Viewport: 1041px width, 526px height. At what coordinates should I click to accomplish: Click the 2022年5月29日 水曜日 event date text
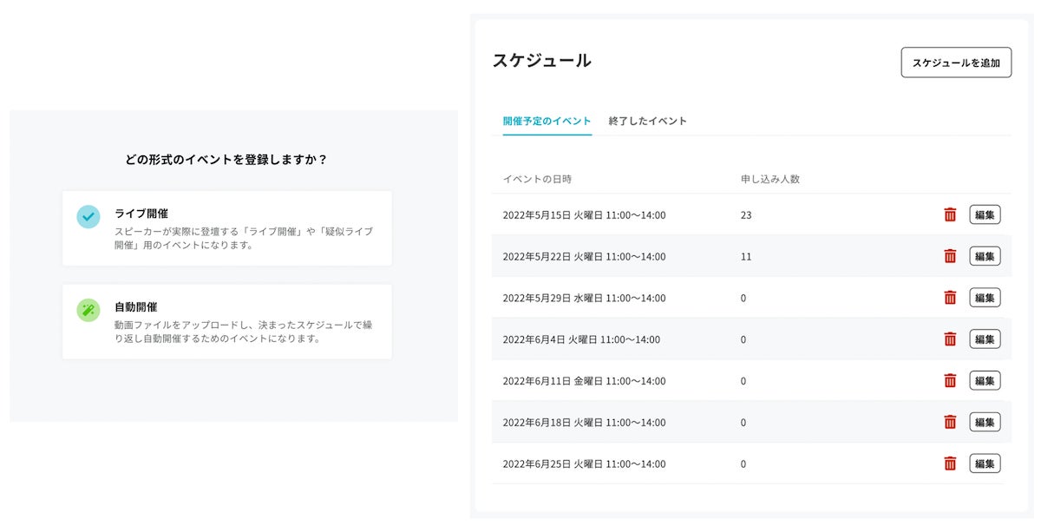pos(584,299)
